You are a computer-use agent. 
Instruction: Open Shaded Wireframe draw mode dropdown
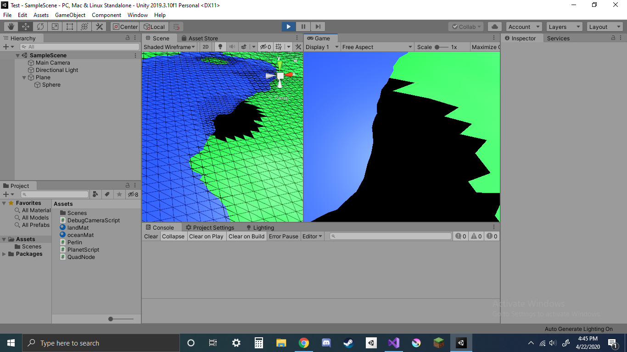tap(169, 47)
